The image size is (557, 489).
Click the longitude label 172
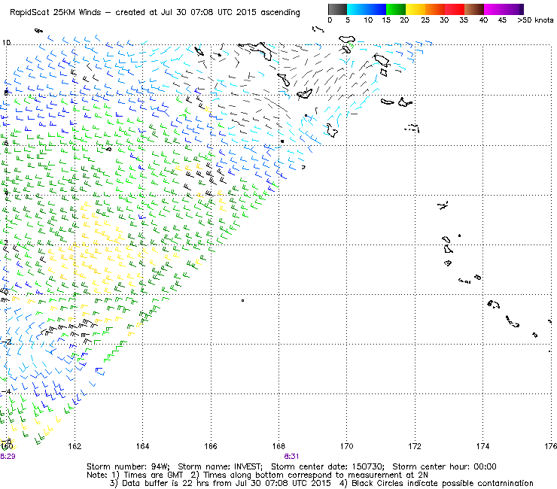(x=415, y=446)
